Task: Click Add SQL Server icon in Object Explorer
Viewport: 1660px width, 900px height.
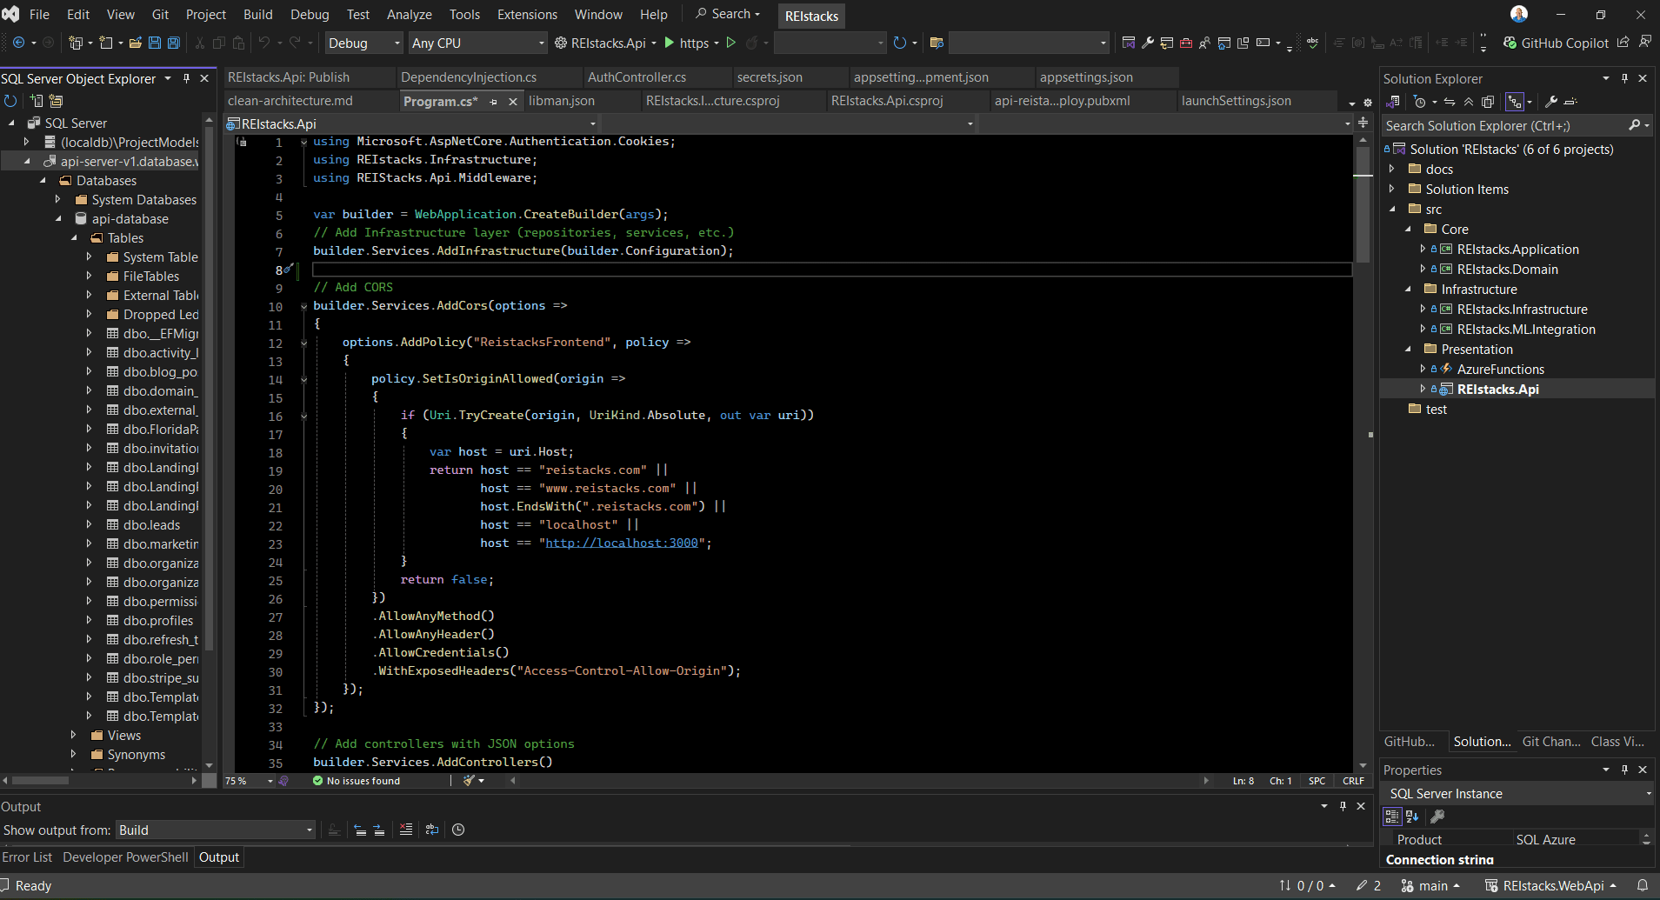Action: pos(37,101)
